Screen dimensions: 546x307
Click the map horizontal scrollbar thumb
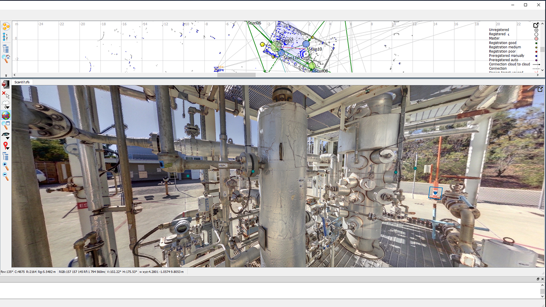tap(236, 75)
